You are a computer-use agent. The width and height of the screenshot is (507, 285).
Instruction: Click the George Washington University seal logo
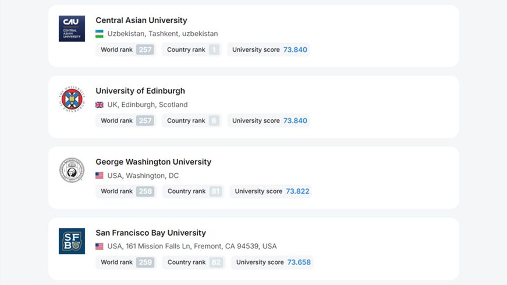(72, 170)
